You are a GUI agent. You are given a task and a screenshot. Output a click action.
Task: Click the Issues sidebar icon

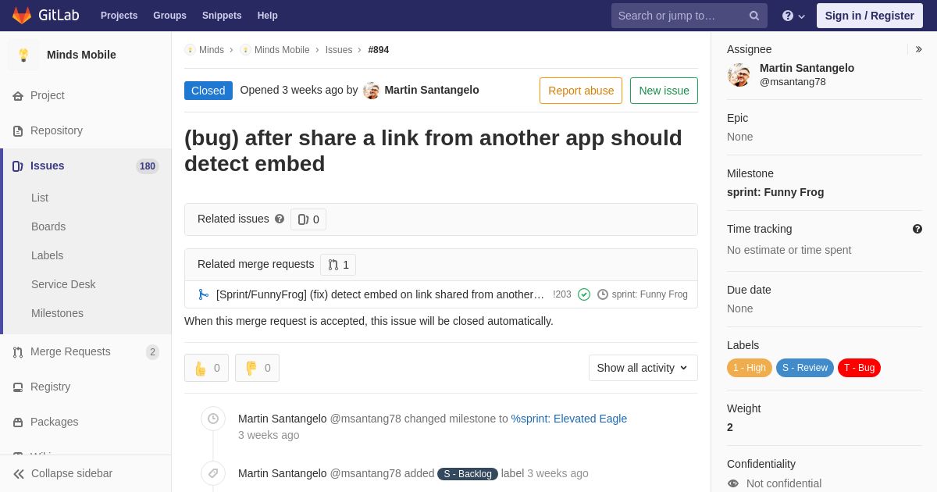18,166
